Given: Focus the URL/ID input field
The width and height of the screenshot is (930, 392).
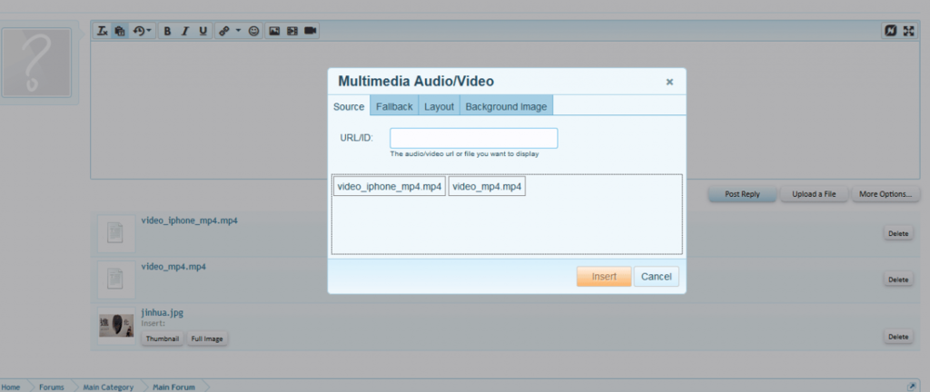Looking at the screenshot, I should 473,138.
